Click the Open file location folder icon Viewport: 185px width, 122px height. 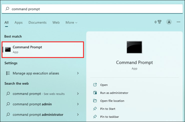click(95, 101)
